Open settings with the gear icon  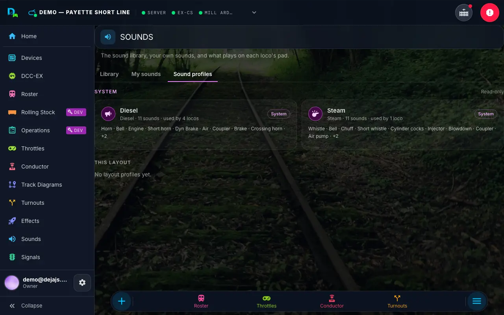[x=82, y=283]
